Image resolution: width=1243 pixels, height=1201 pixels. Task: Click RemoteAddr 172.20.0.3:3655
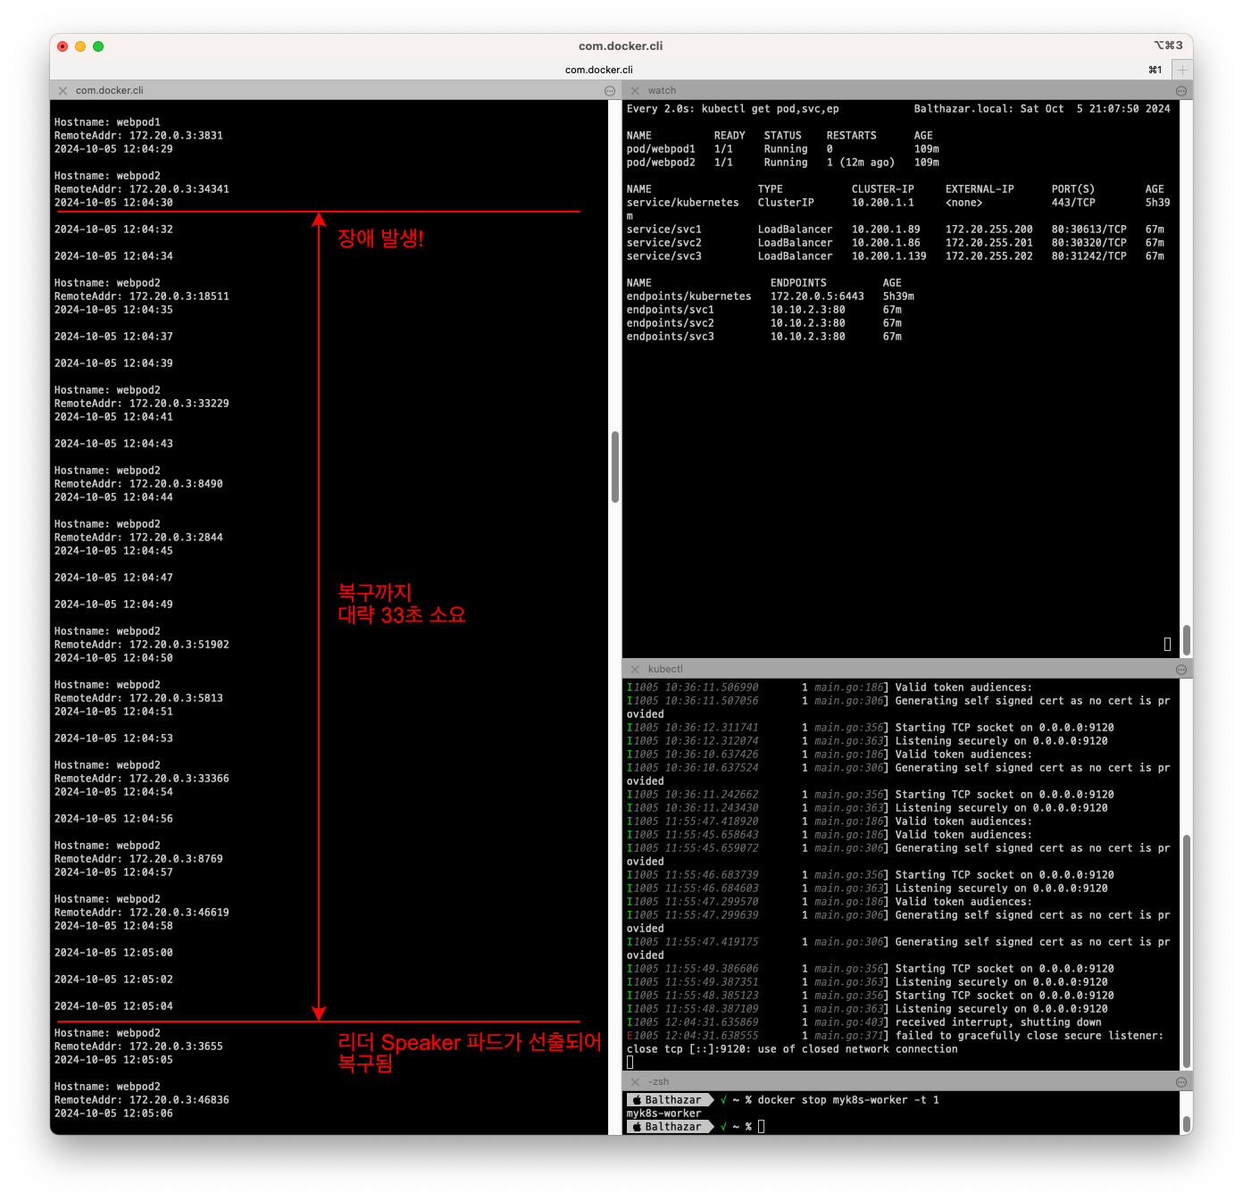[138, 1047]
